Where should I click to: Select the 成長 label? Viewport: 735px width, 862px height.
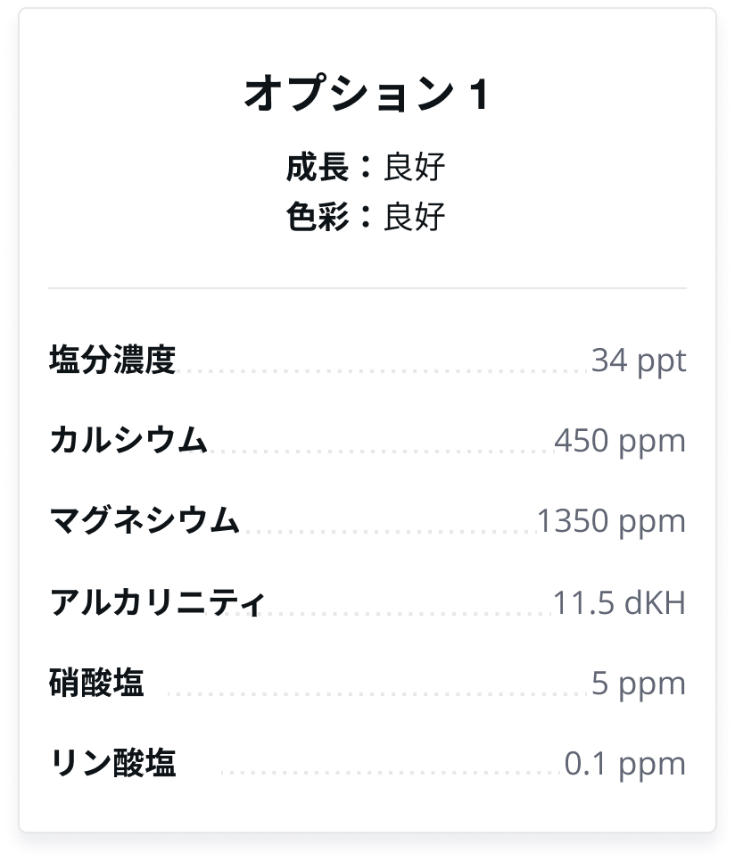coord(318,167)
